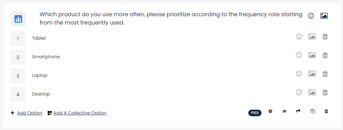Screen dimensions: 343x130
Task: Add image to Smartphone option
Action: (x=312, y=55)
